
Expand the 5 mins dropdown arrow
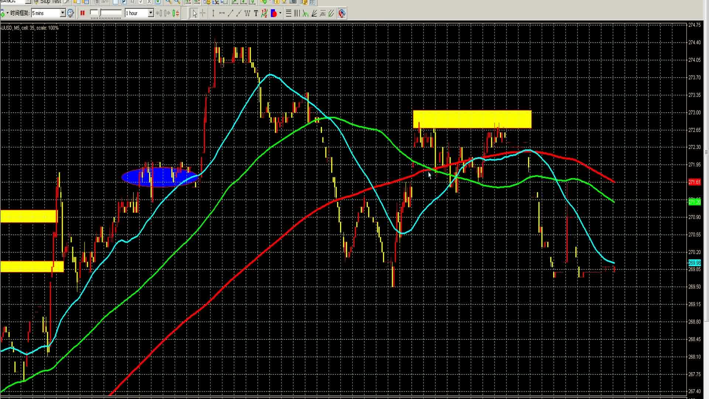point(63,13)
